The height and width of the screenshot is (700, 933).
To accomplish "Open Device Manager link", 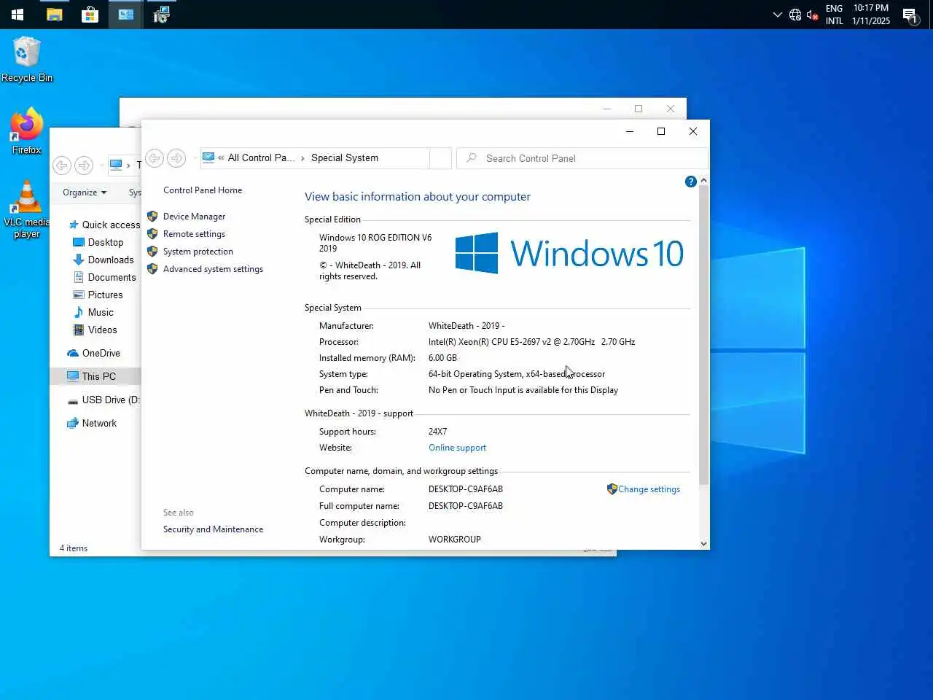I will (194, 217).
